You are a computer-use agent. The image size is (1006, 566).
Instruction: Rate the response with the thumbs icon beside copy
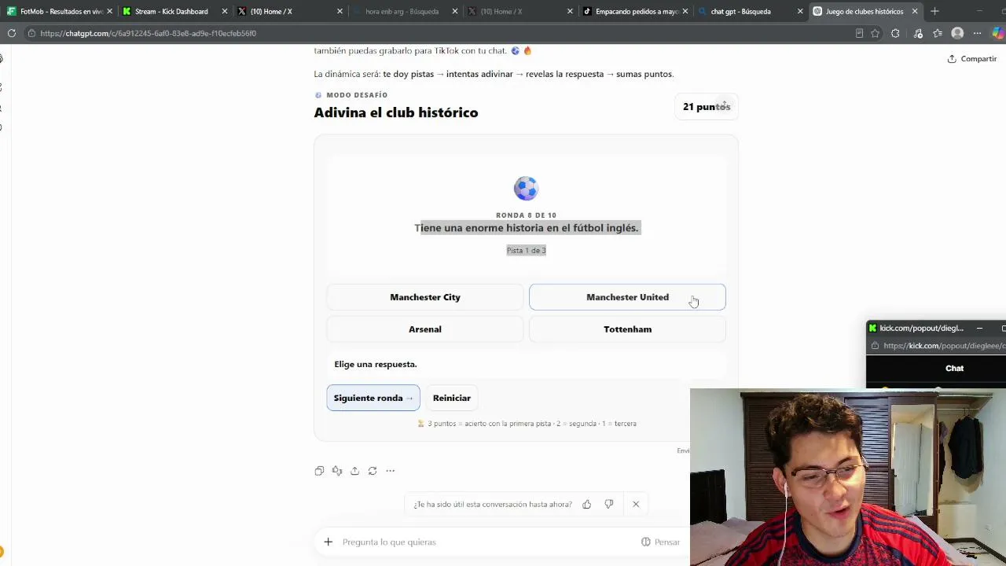coord(337,471)
